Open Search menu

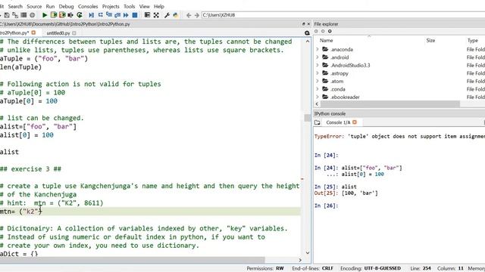[15, 6]
